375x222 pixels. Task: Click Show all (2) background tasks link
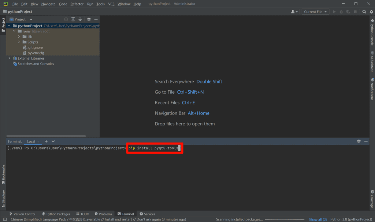[318, 219]
